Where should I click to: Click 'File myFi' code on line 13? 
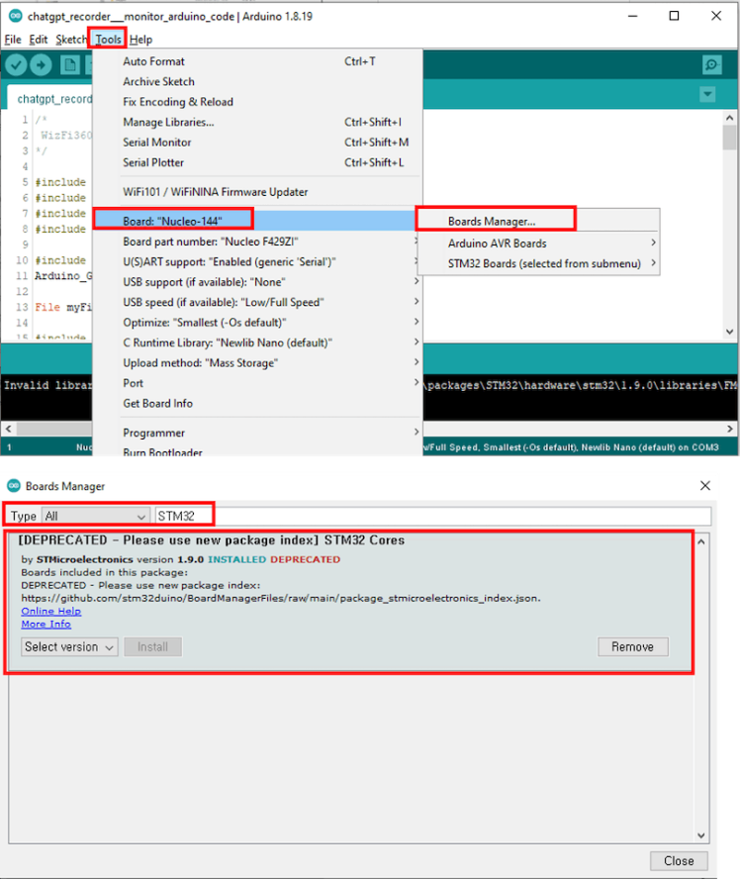click(63, 307)
